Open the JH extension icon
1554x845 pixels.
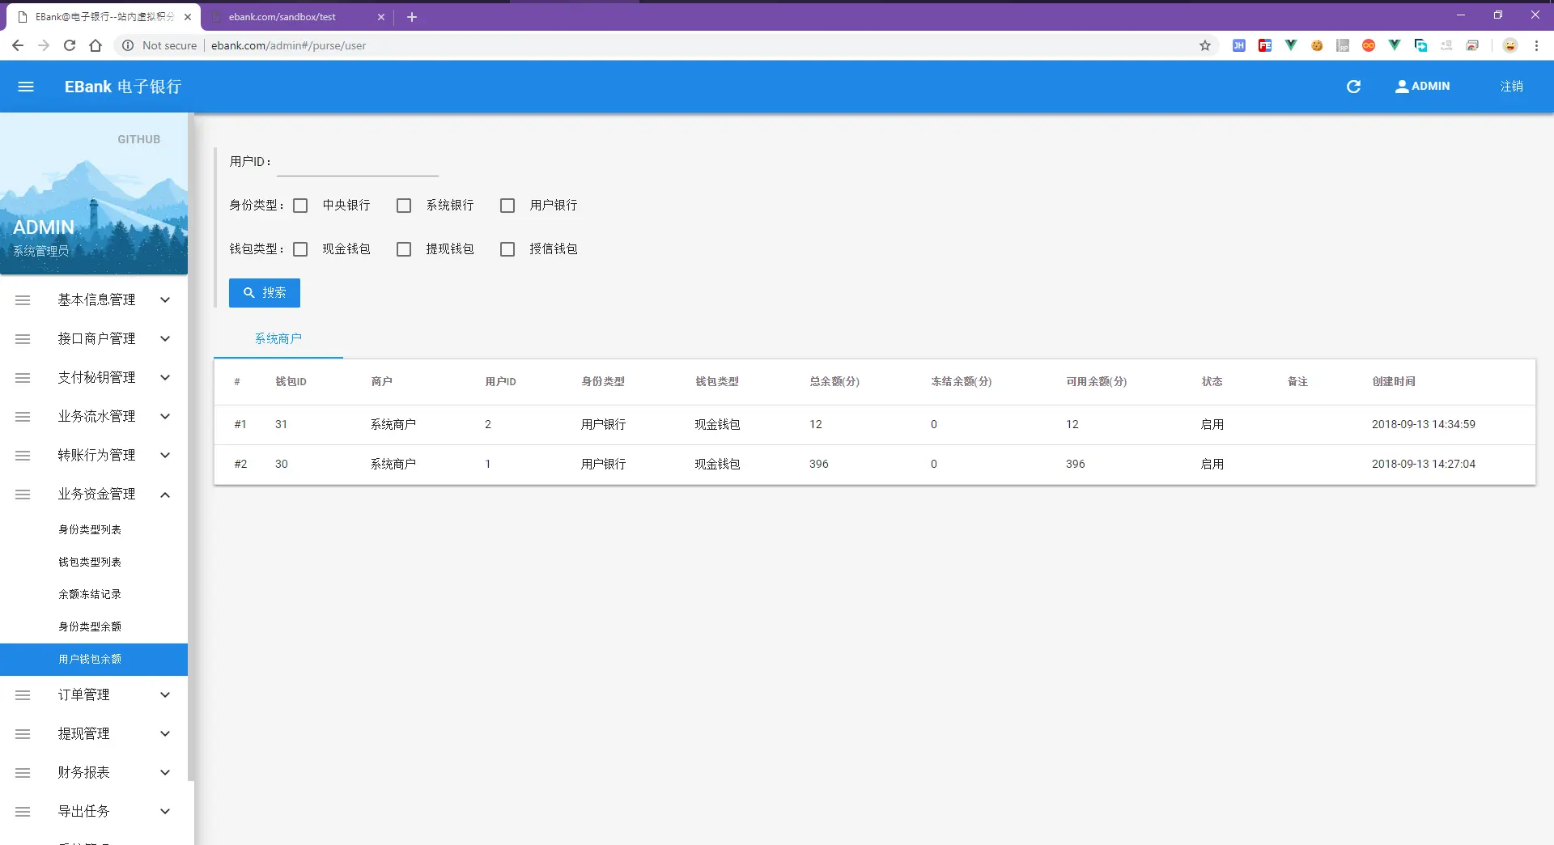click(x=1239, y=45)
